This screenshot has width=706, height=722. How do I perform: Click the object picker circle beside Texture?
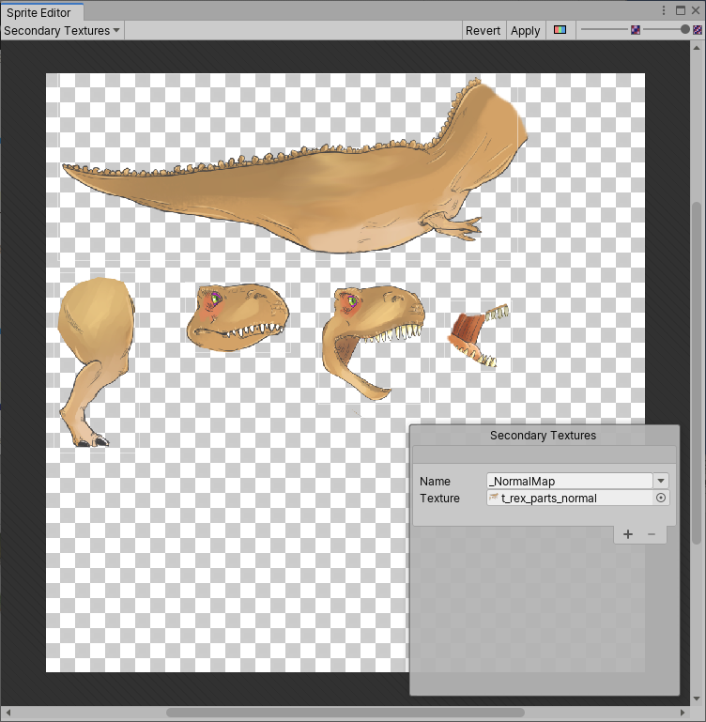tap(661, 499)
